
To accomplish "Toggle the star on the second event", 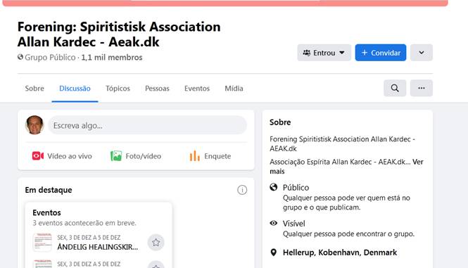I will tap(156, 264).
